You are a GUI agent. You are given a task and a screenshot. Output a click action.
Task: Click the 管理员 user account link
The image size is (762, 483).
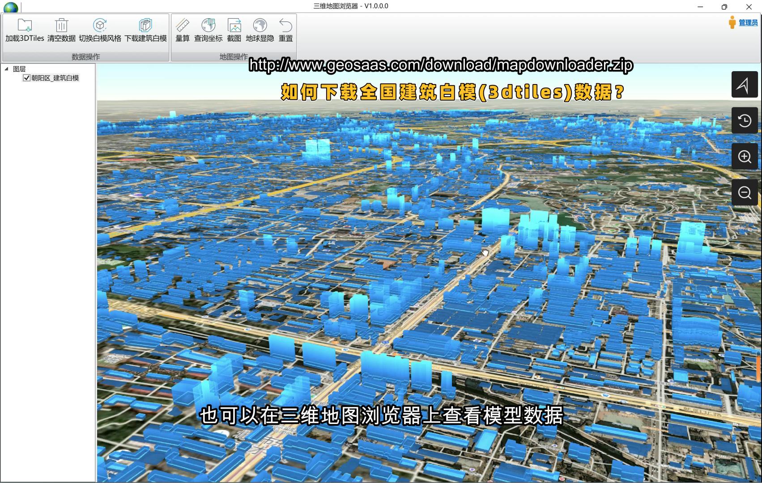click(748, 22)
